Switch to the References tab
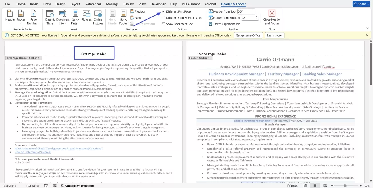Screen dimensions: 373x188 click(93, 4)
